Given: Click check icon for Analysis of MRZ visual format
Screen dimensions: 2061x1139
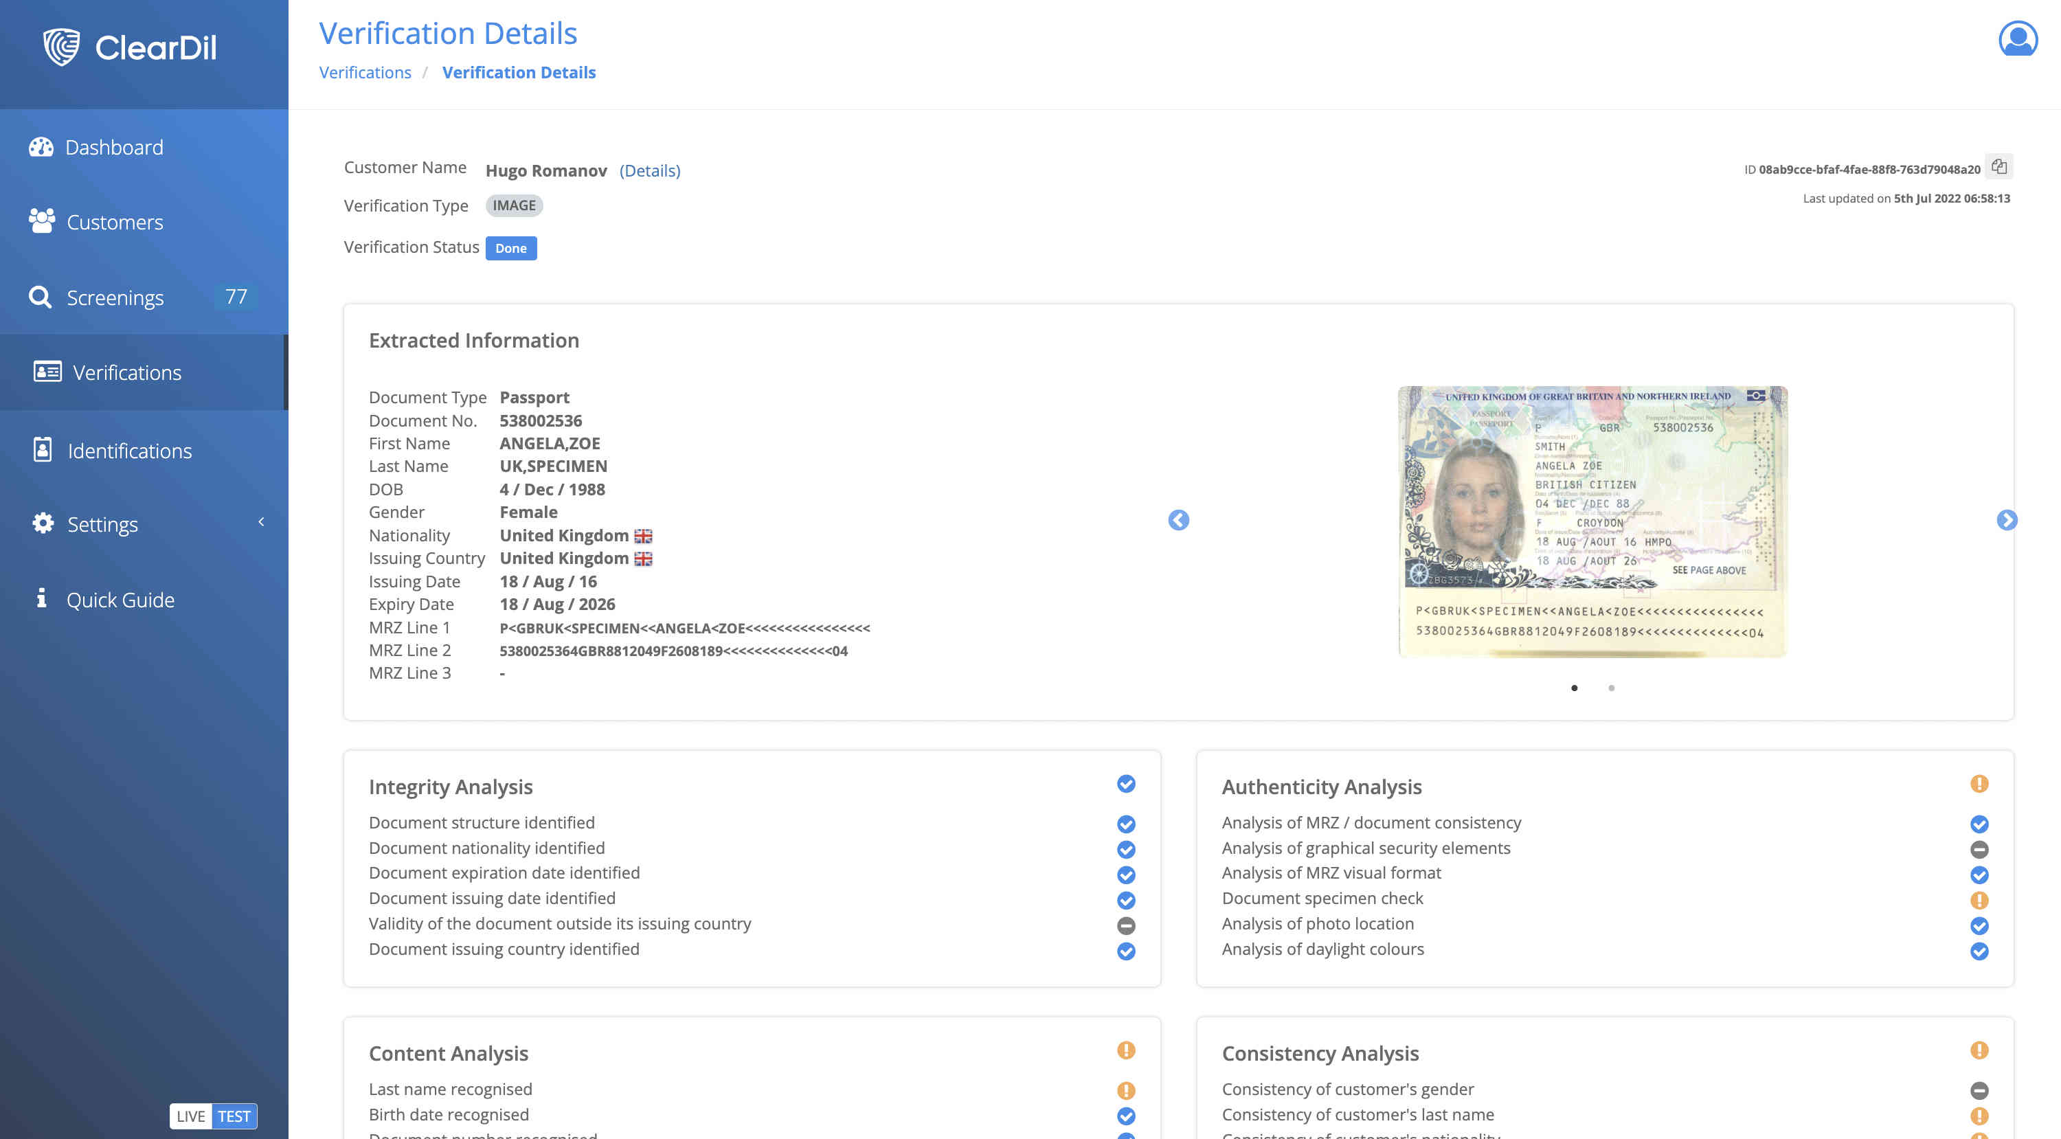Looking at the screenshot, I should (1979, 875).
